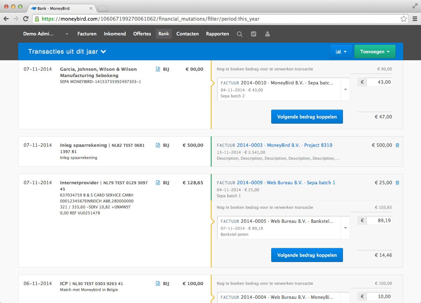Click trash icon next to €25,00 booking
Screen dimensions: 421x303
click(x=397, y=183)
